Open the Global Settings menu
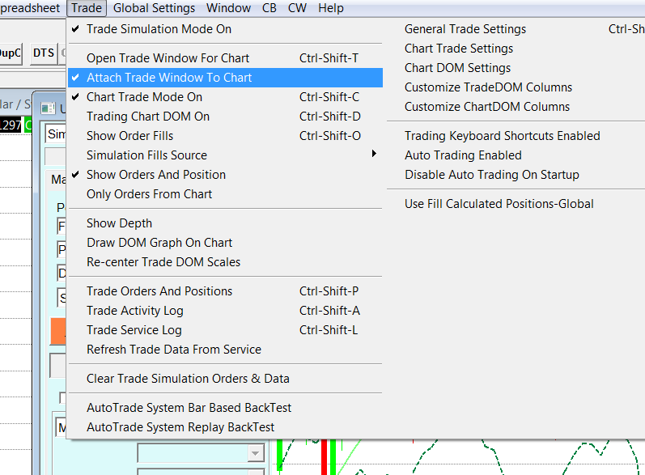Image resolution: width=645 pixels, height=475 pixels. point(154,8)
